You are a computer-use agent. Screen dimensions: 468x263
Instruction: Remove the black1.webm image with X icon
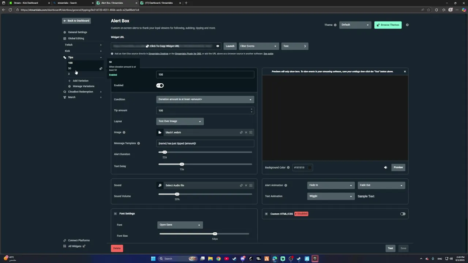coord(246,132)
